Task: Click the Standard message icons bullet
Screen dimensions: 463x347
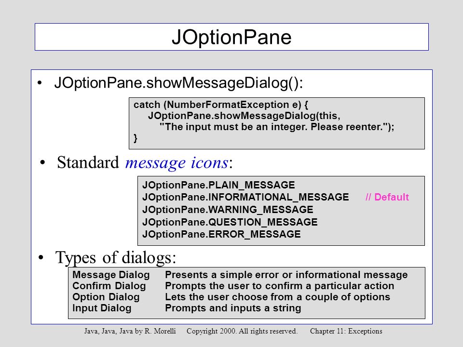Action: (145, 162)
